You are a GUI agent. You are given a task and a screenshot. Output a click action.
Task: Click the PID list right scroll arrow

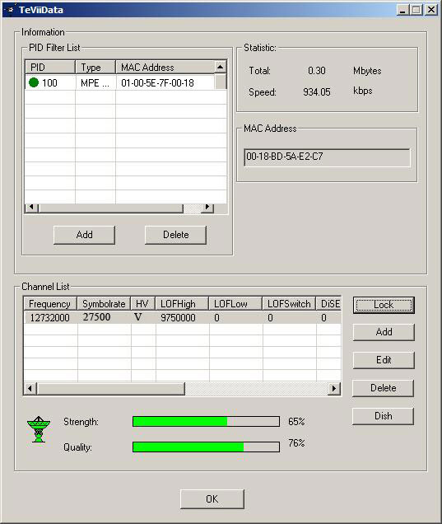(207, 208)
